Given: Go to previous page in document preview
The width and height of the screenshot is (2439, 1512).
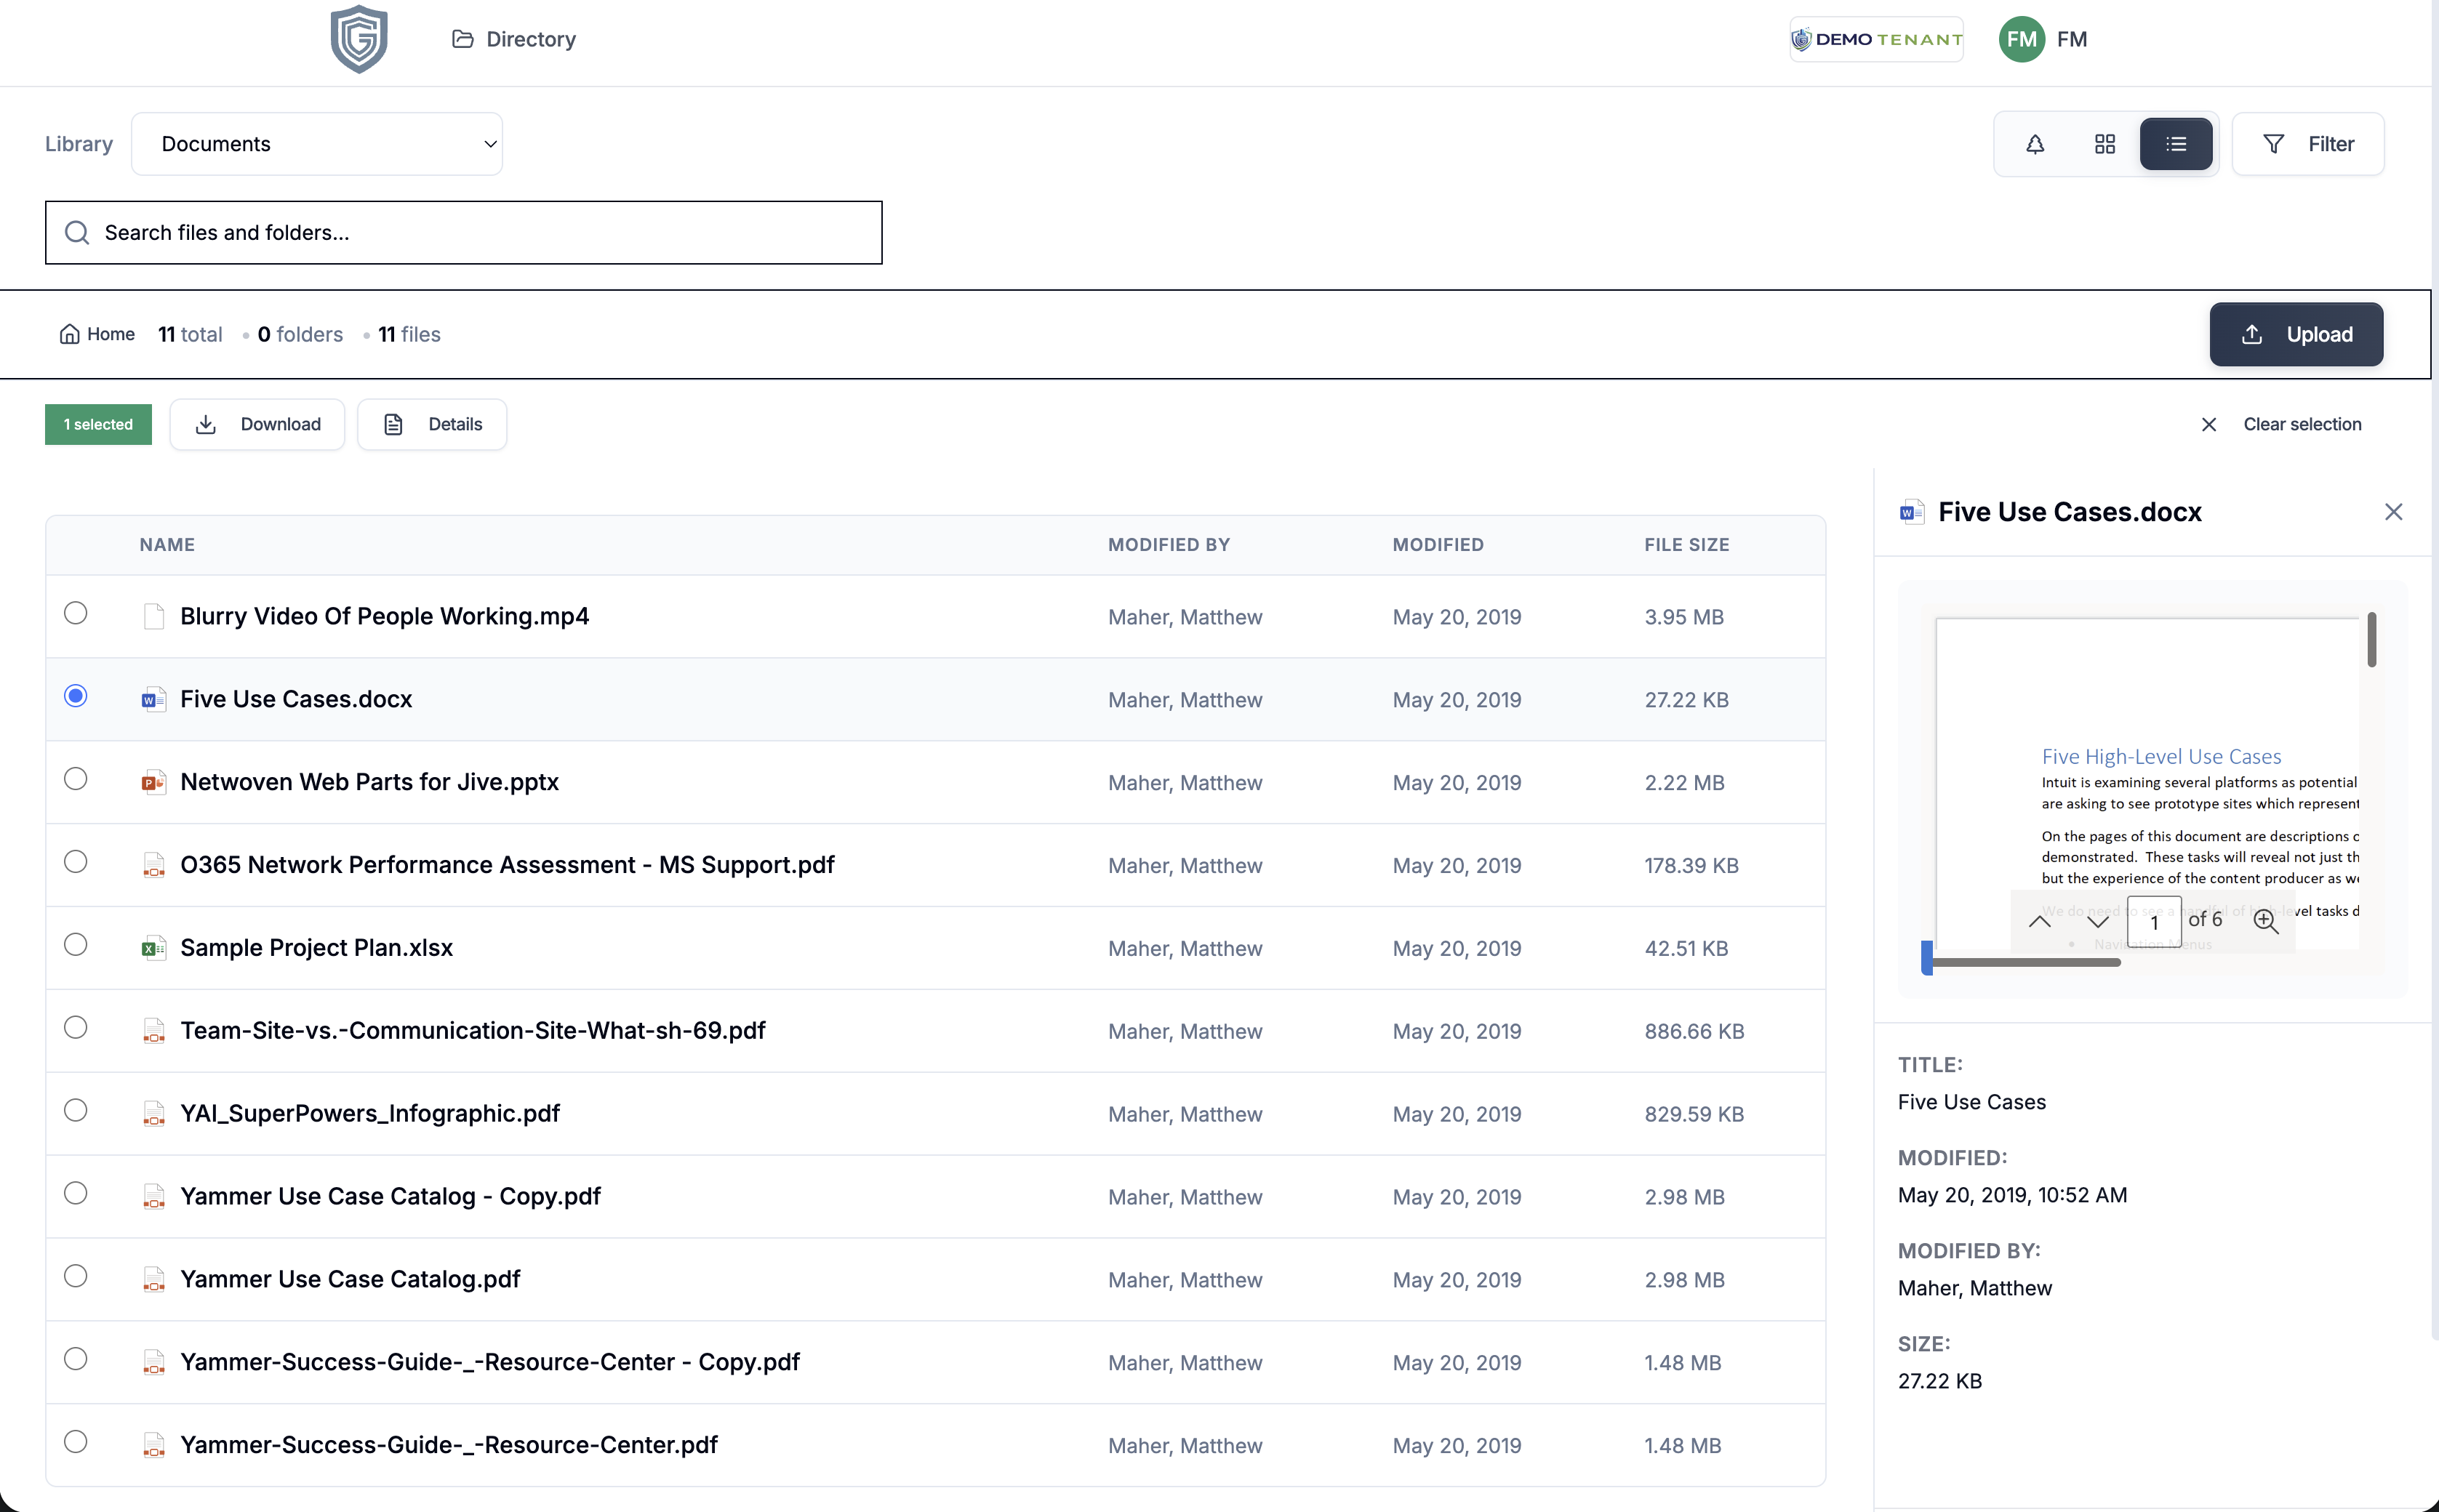Looking at the screenshot, I should point(2039,922).
